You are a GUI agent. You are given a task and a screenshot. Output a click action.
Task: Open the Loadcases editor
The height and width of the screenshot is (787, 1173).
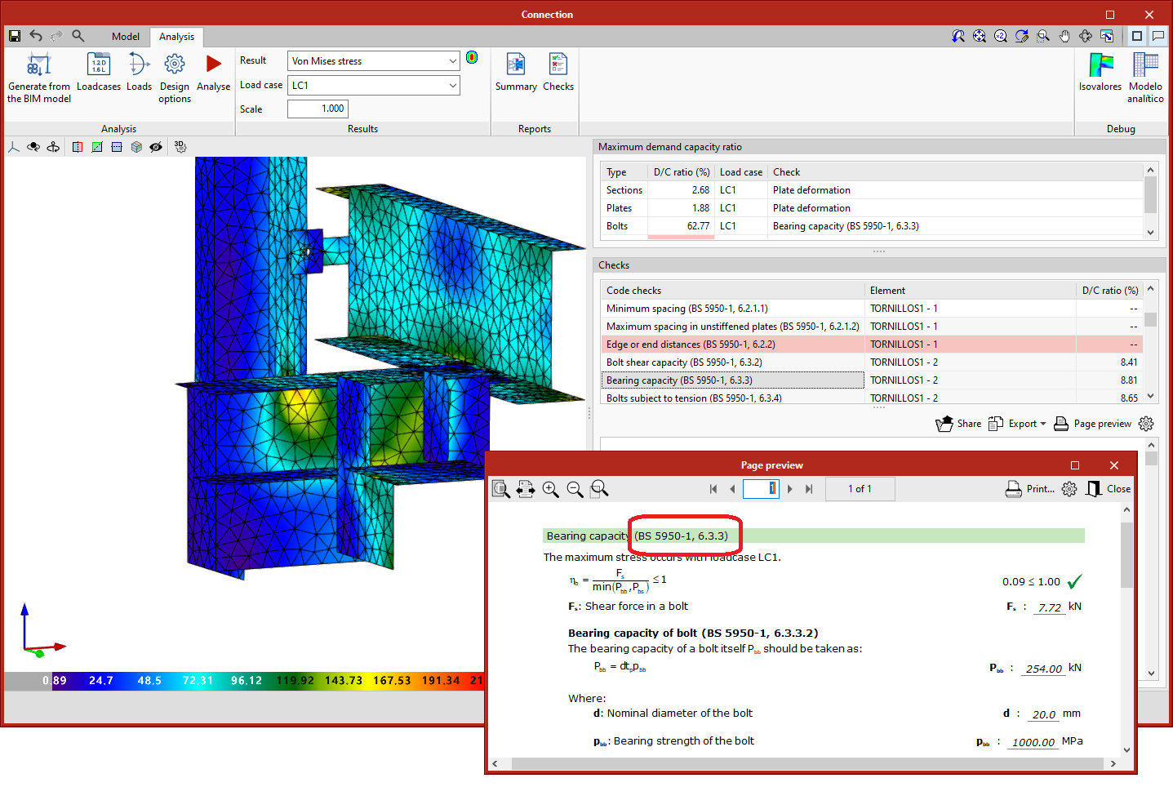(x=99, y=73)
